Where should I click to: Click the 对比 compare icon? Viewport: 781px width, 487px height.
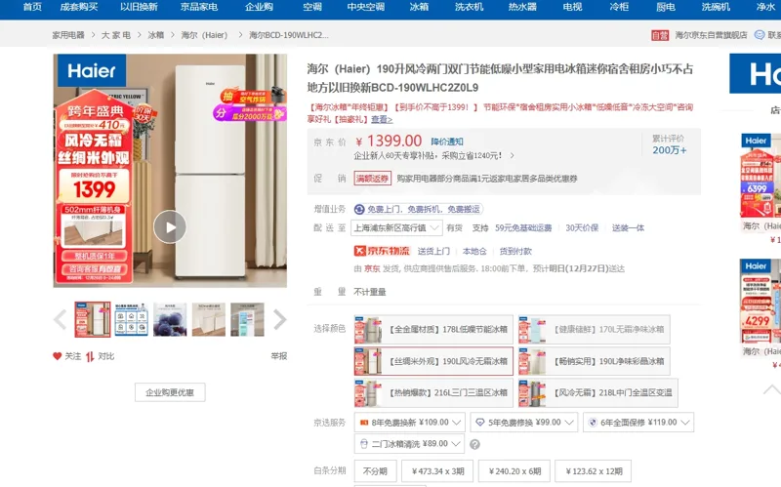pyautogui.click(x=90, y=356)
